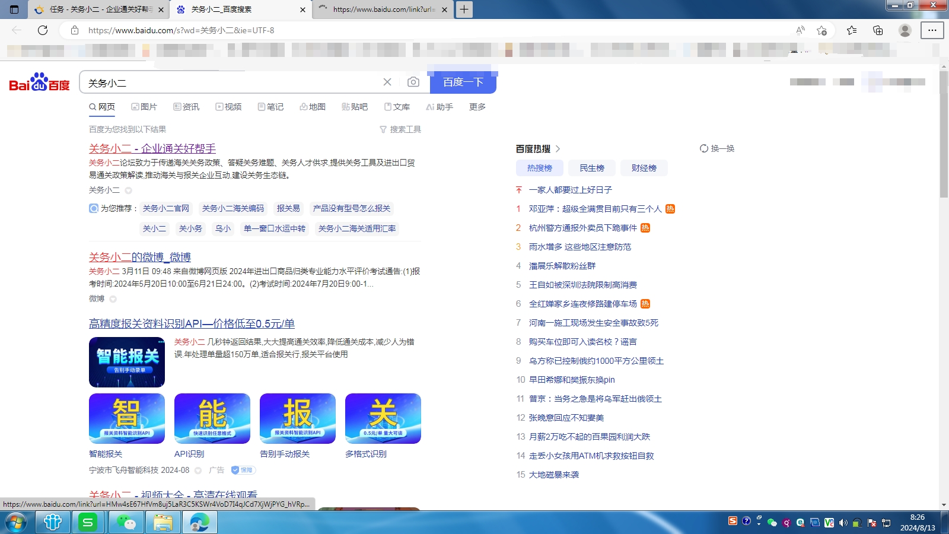The image size is (949, 534).
Task: Open the Favorites list icon
Action: (852, 30)
